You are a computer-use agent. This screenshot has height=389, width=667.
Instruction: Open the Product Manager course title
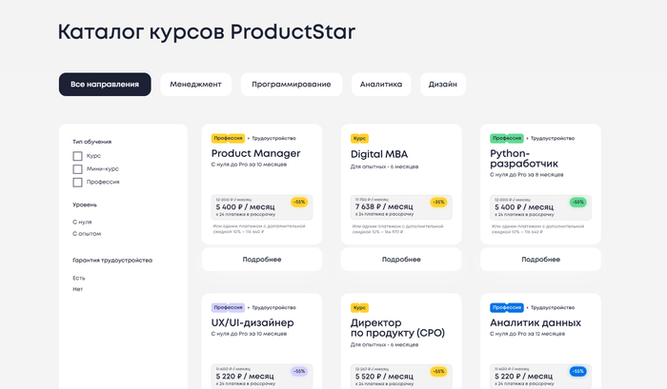(255, 153)
